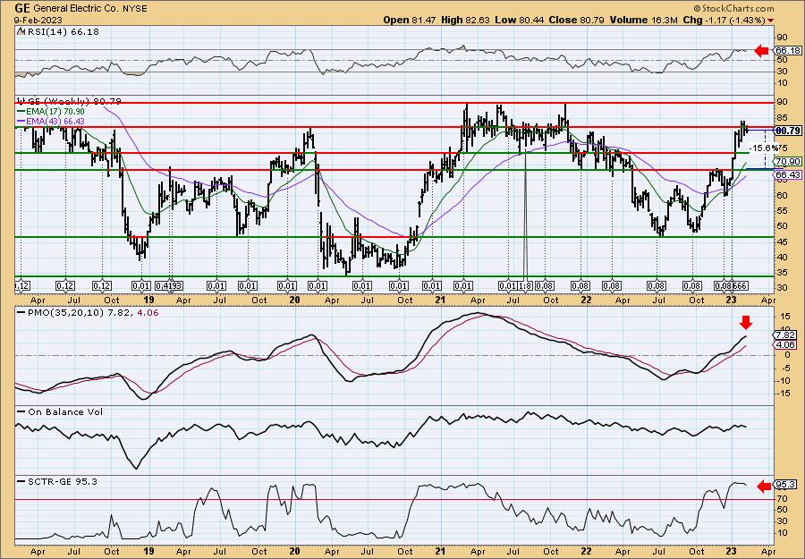Click the Low 80.44 value
Image resolution: width=805 pixels, height=559 pixels.
tap(519, 20)
